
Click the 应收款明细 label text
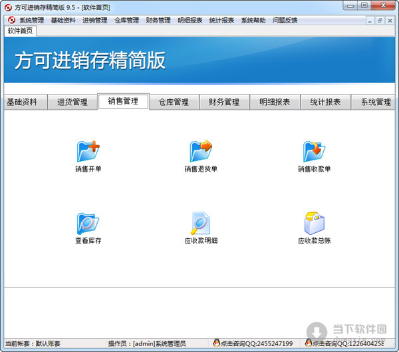201,241
